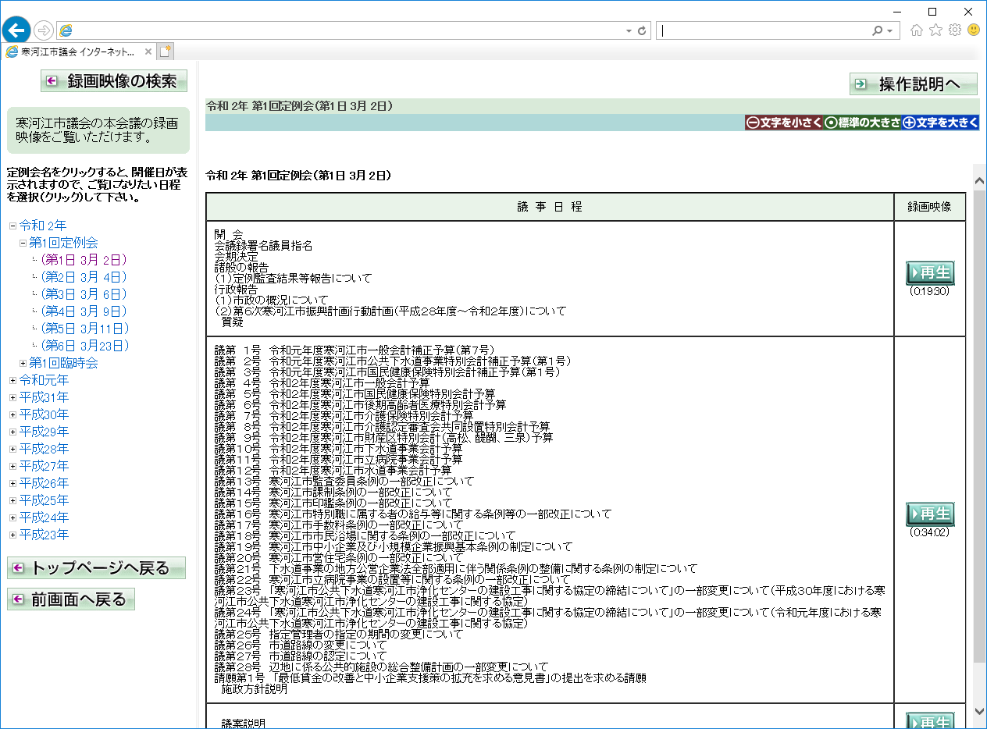Image resolution: width=987 pixels, height=729 pixels.
Task: Select the 寒河江市議会 インターネット tab
Action: (x=78, y=52)
